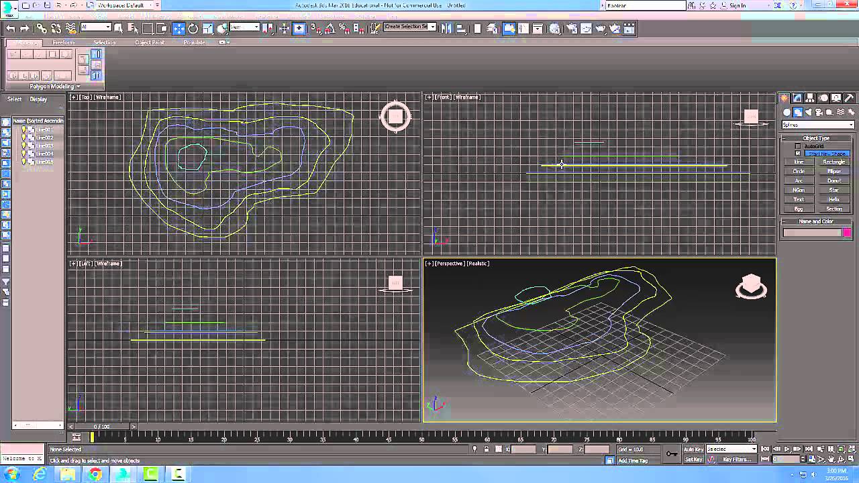Select the Select and Link tool
Image resolution: width=859 pixels, height=483 pixels.
(42, 28)
